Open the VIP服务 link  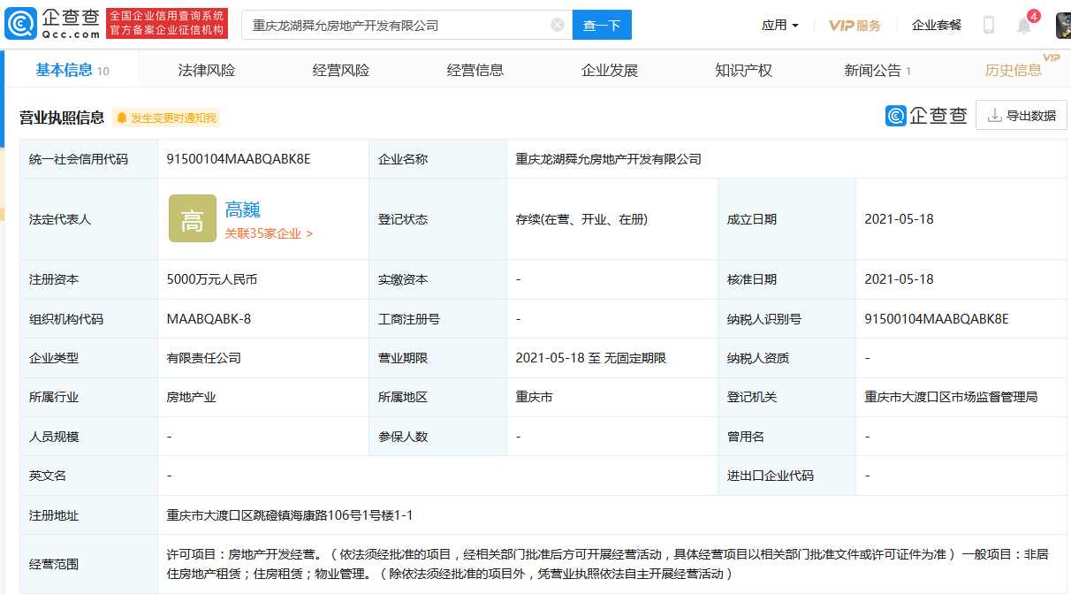pyautogui.click(x=855, y=25)
